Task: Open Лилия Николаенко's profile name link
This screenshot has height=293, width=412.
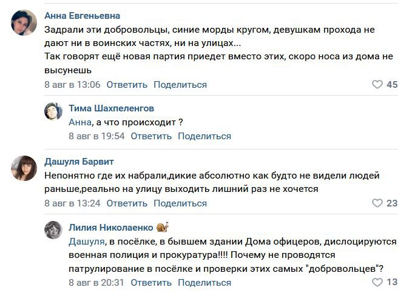Action: pos(111,228)
